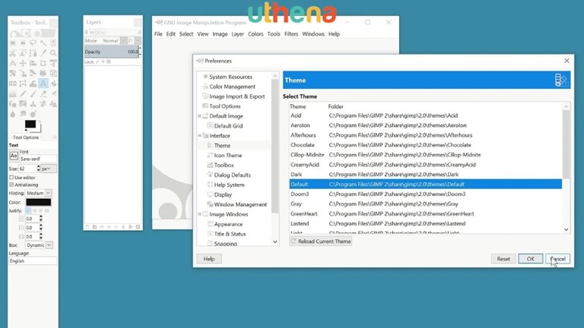Expand the Default Image tree node

click(x=199, y=116)
